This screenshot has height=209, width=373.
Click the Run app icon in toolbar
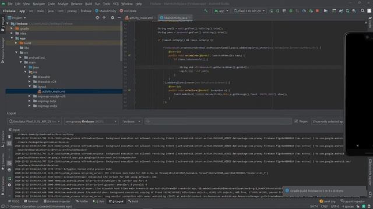[271, 11]
